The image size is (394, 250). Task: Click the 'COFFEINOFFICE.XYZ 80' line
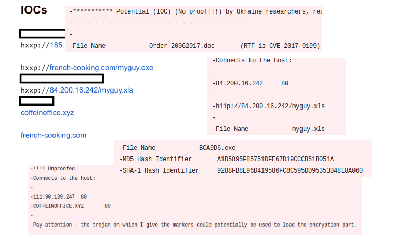71,206
